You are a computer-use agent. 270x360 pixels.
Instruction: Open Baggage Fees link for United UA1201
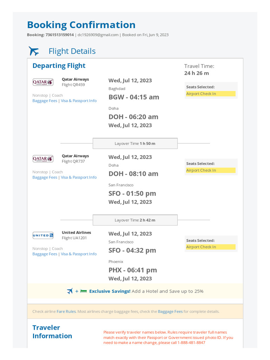[x=45, y=254]
